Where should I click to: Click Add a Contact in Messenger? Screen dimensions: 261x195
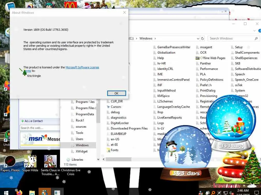point(32,121)
